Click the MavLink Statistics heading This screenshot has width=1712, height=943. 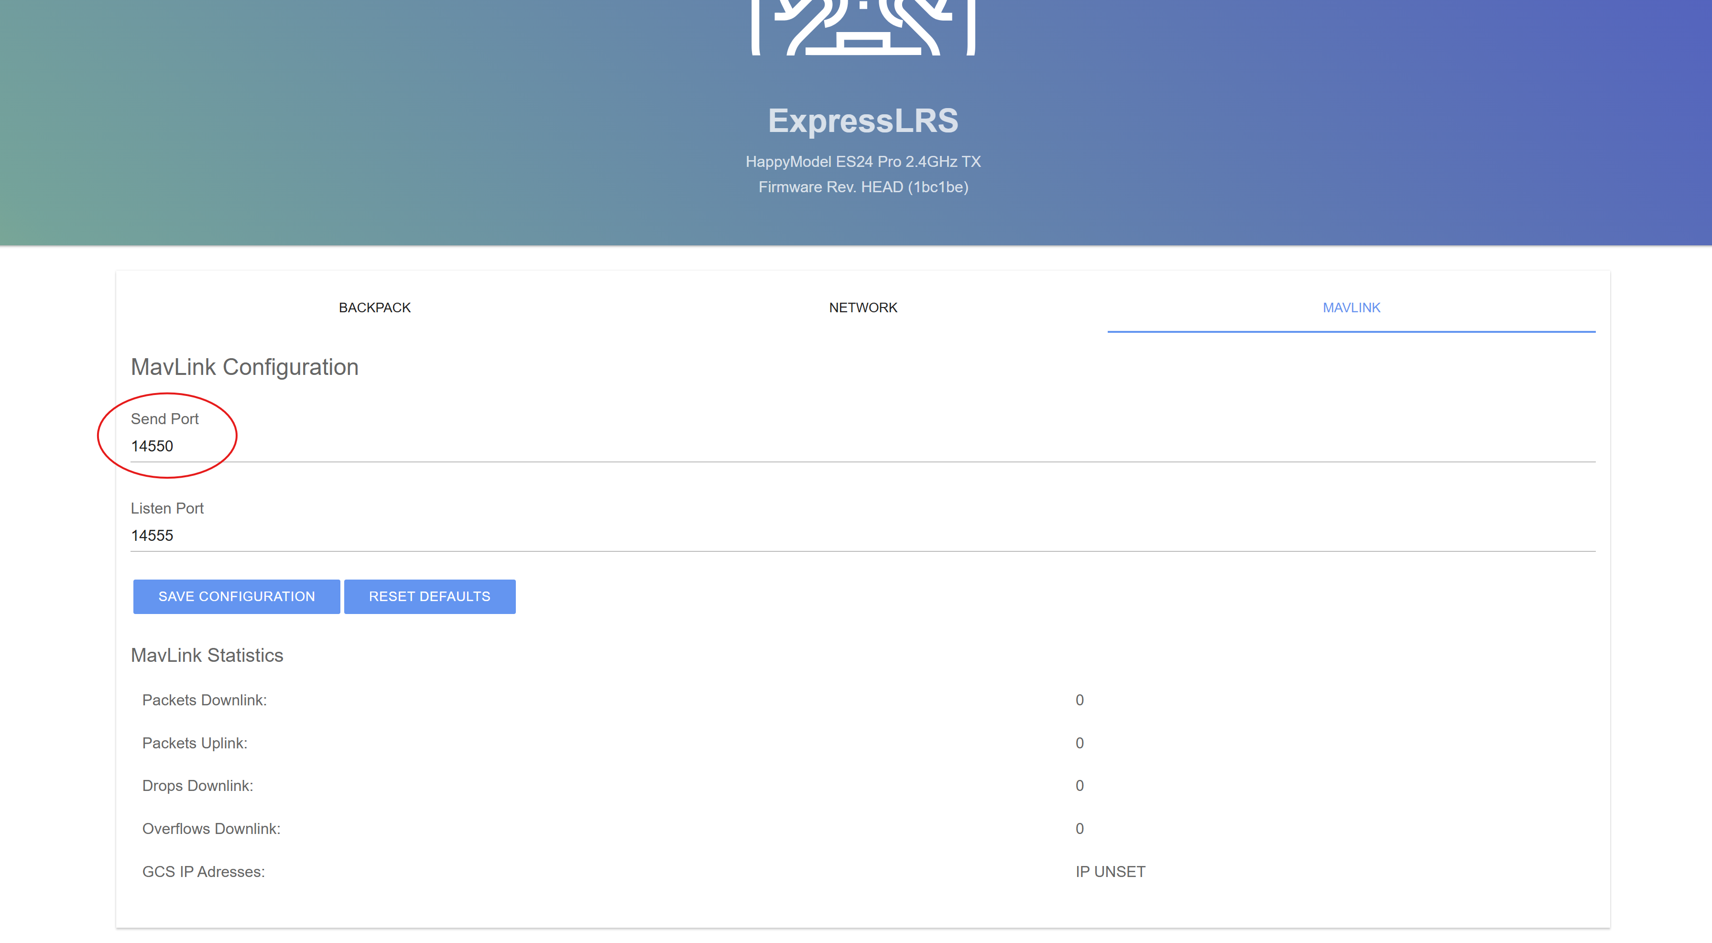pos(207,655)
